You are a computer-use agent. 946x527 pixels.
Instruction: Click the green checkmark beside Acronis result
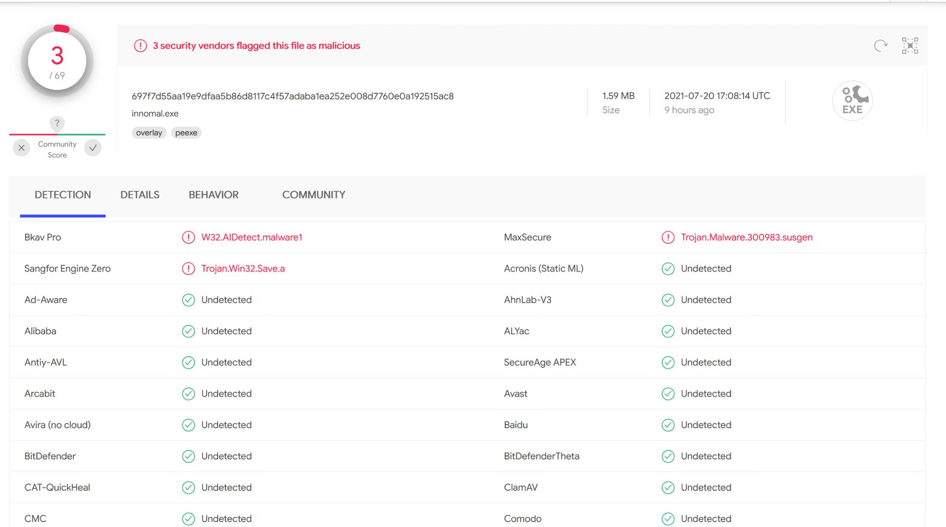[x=668, y=269]
